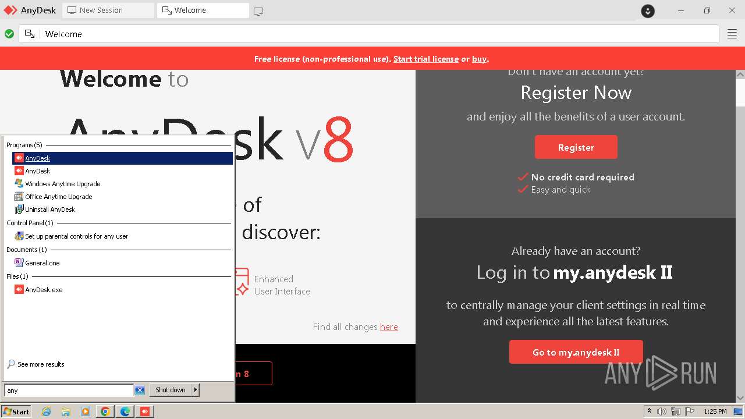Open the AnyDesk.exe file result

click(x=122, y=290)
